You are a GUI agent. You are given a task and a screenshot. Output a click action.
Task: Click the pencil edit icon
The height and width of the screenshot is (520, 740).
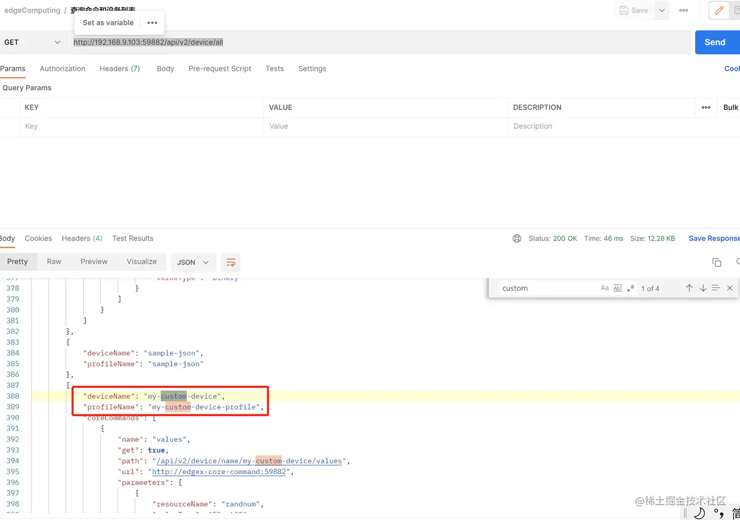coord(719,10)
